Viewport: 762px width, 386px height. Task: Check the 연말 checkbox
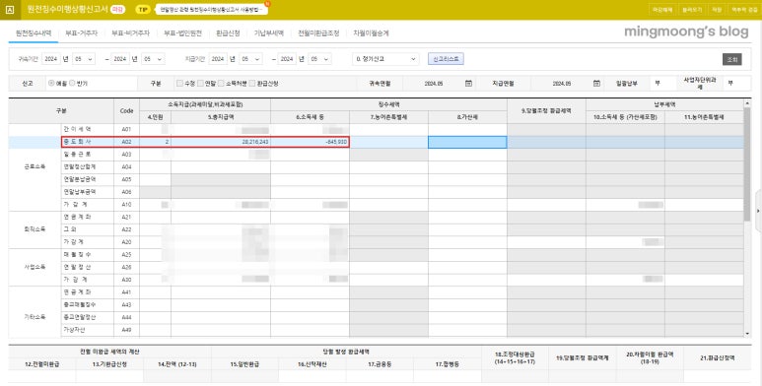point(200,84)
